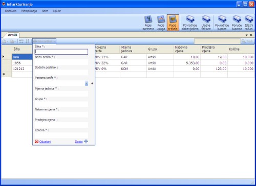
Task: Select the current-row arrow indicator
Action: click(3, 57)
